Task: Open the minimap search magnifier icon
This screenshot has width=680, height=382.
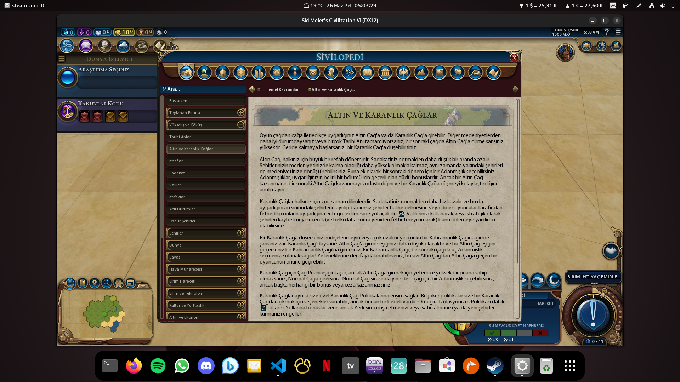Action: click(106, 283)
